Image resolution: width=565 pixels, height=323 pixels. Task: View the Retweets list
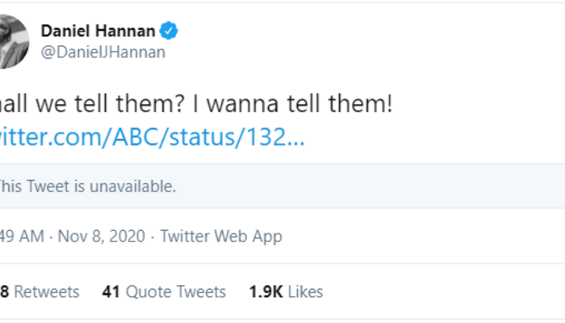tap(47, 292)
